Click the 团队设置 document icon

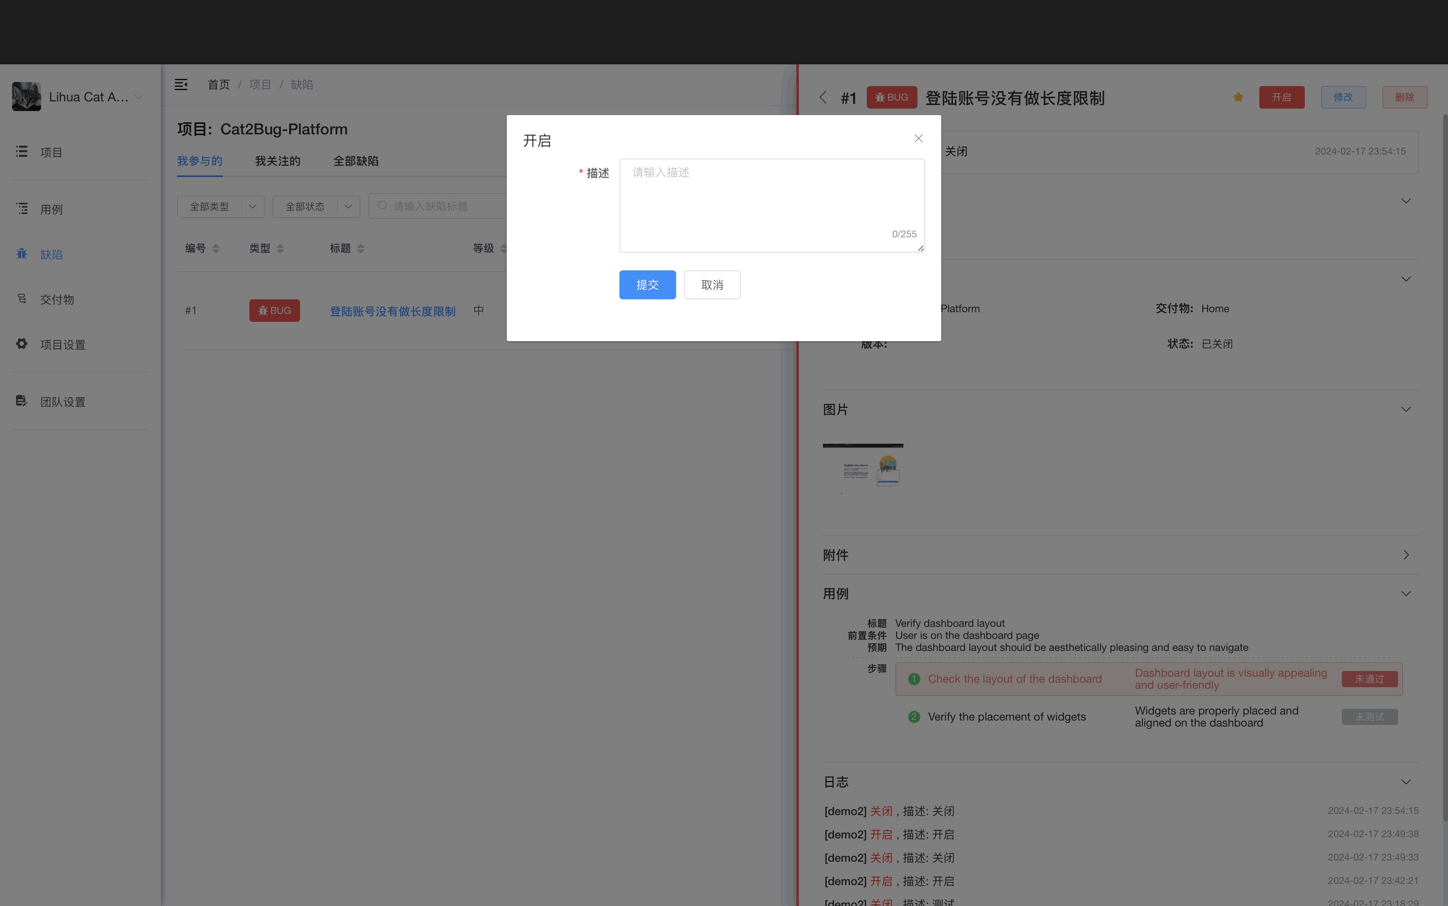click(x=22, y=401)
